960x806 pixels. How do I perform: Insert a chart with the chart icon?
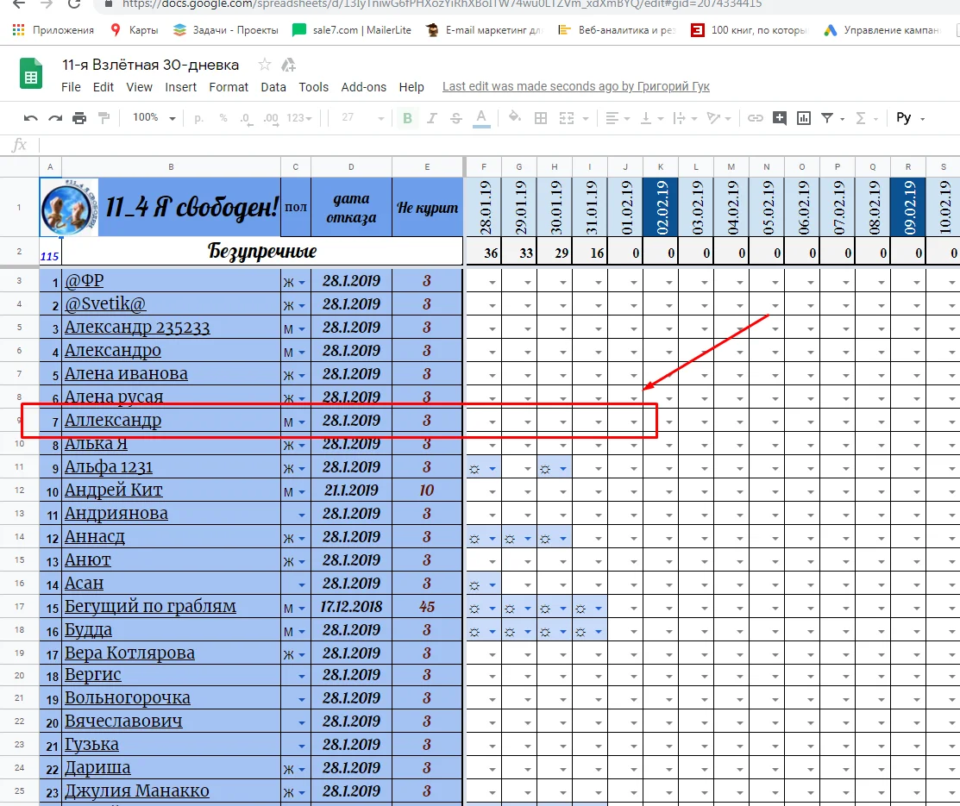804,118
